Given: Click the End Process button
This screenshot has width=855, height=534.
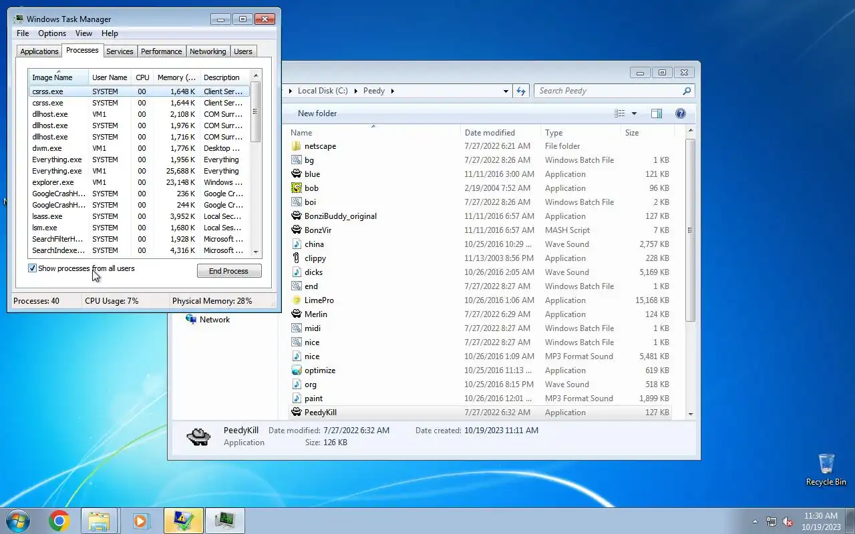Looking at the screenshot, I should [229, 271].
